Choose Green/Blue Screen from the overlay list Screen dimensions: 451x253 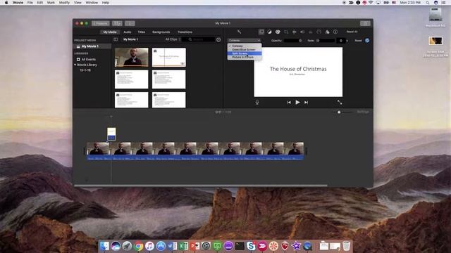245,50
